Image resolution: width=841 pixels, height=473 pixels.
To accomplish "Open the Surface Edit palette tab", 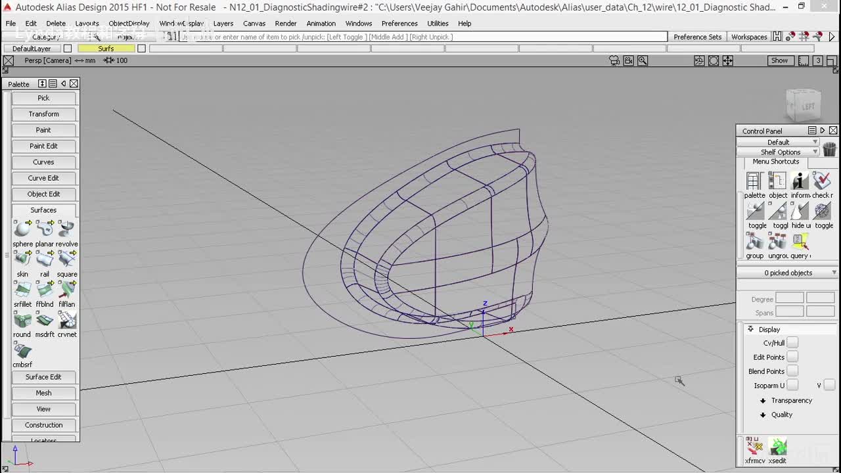I will (x=43, y=377).
